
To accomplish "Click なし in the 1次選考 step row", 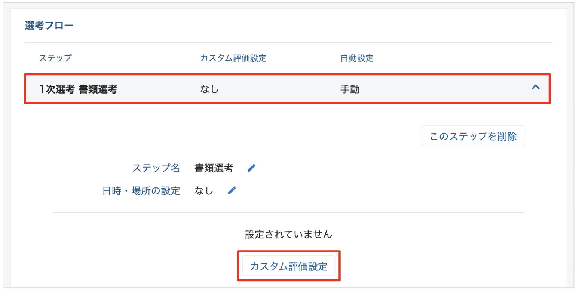I will [x=209, y=89].
